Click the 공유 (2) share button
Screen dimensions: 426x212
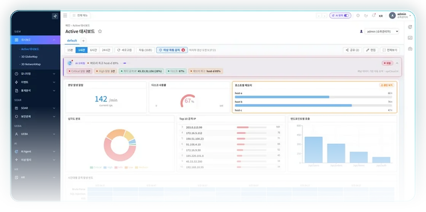(x=352, y=50)
